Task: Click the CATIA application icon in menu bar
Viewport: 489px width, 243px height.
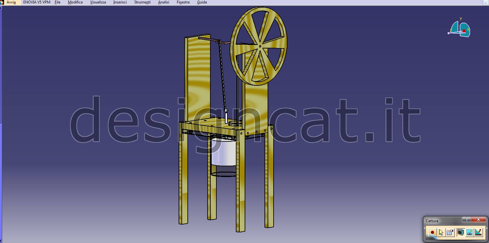Action: click(x=2, y=2)
